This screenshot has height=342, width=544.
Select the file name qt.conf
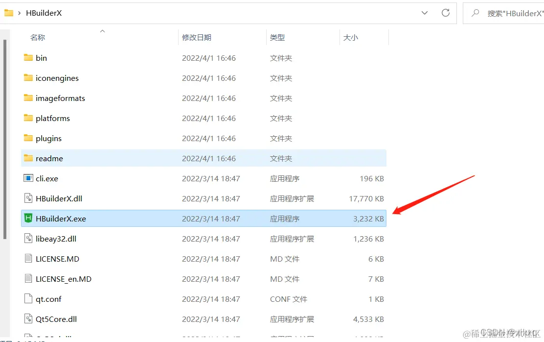tap(48, 299)
